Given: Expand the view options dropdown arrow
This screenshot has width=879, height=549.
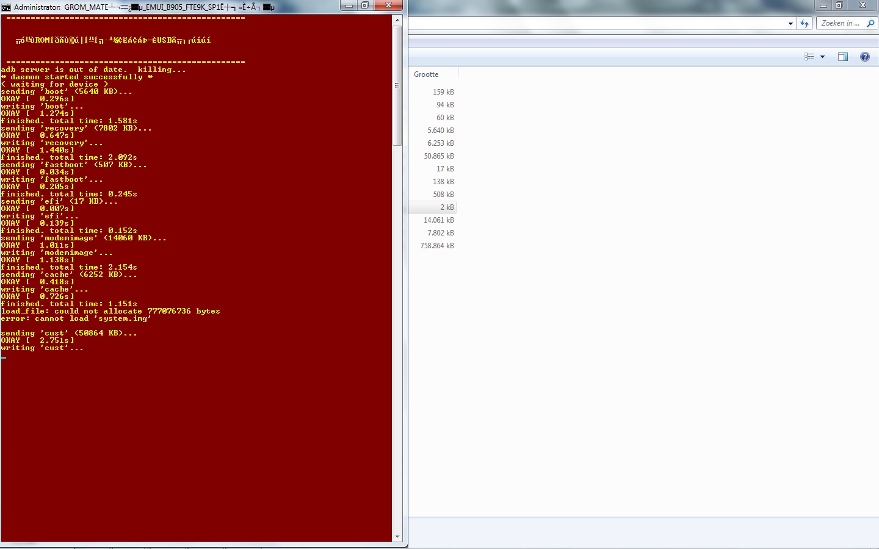Looking at the screenshot, I should (822, 57).
